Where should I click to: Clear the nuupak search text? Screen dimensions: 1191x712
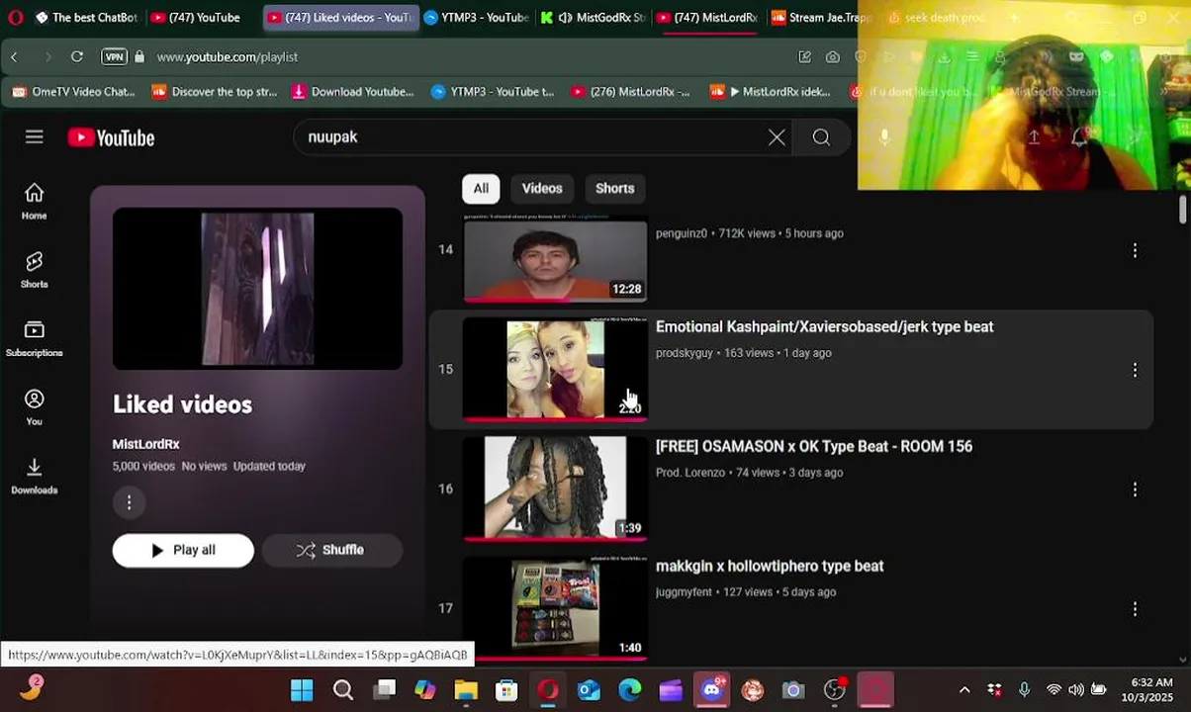(x=777, y=137)
